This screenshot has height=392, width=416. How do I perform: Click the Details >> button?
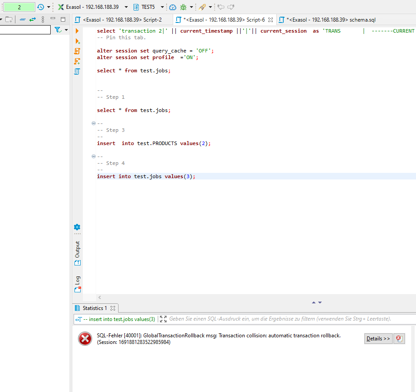378,338
